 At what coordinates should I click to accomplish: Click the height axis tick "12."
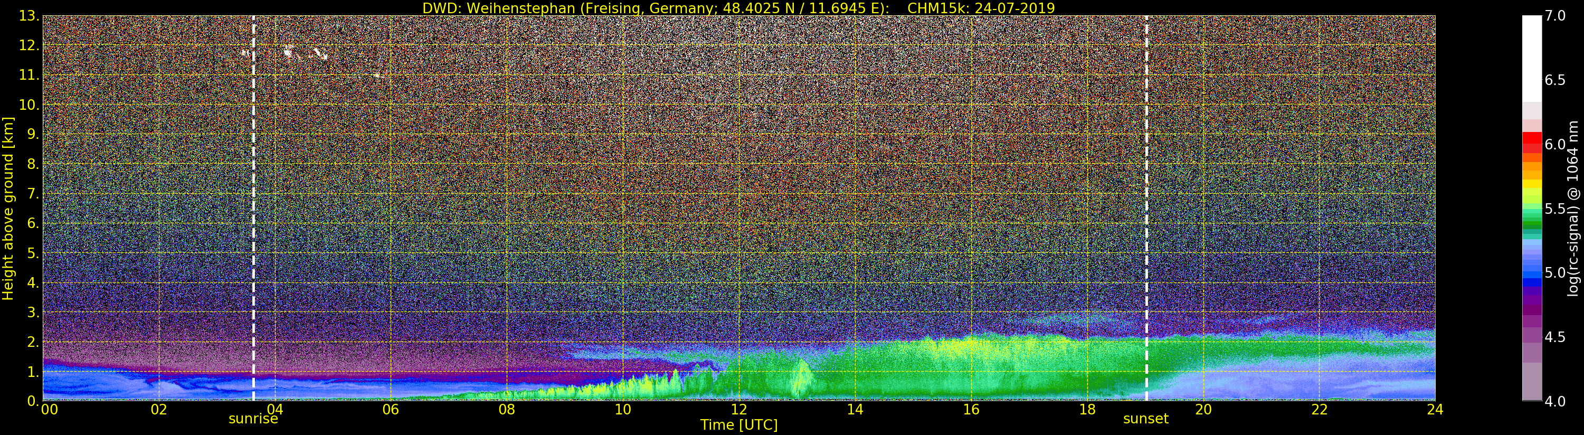tap(29, 45)
